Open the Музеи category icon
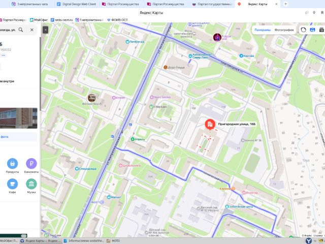Image resolution: width=325 pixels, height=244 pixels. click(x=31, y=184)
